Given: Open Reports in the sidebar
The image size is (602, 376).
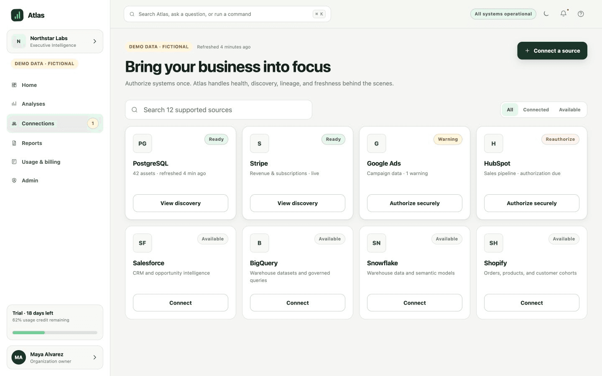Looking at the screenshot, I should 55,143.
